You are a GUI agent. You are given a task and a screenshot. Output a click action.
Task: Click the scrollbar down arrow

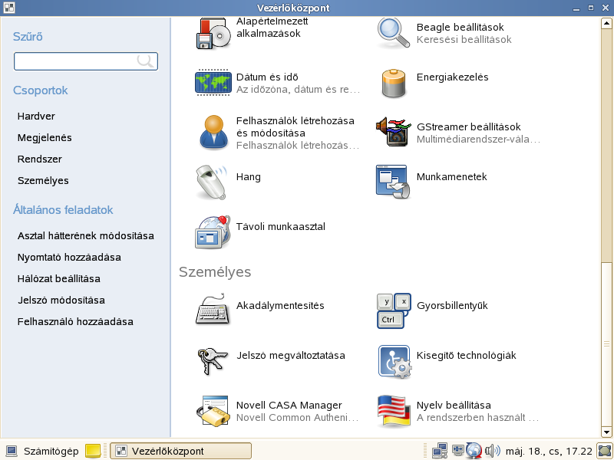606,432
